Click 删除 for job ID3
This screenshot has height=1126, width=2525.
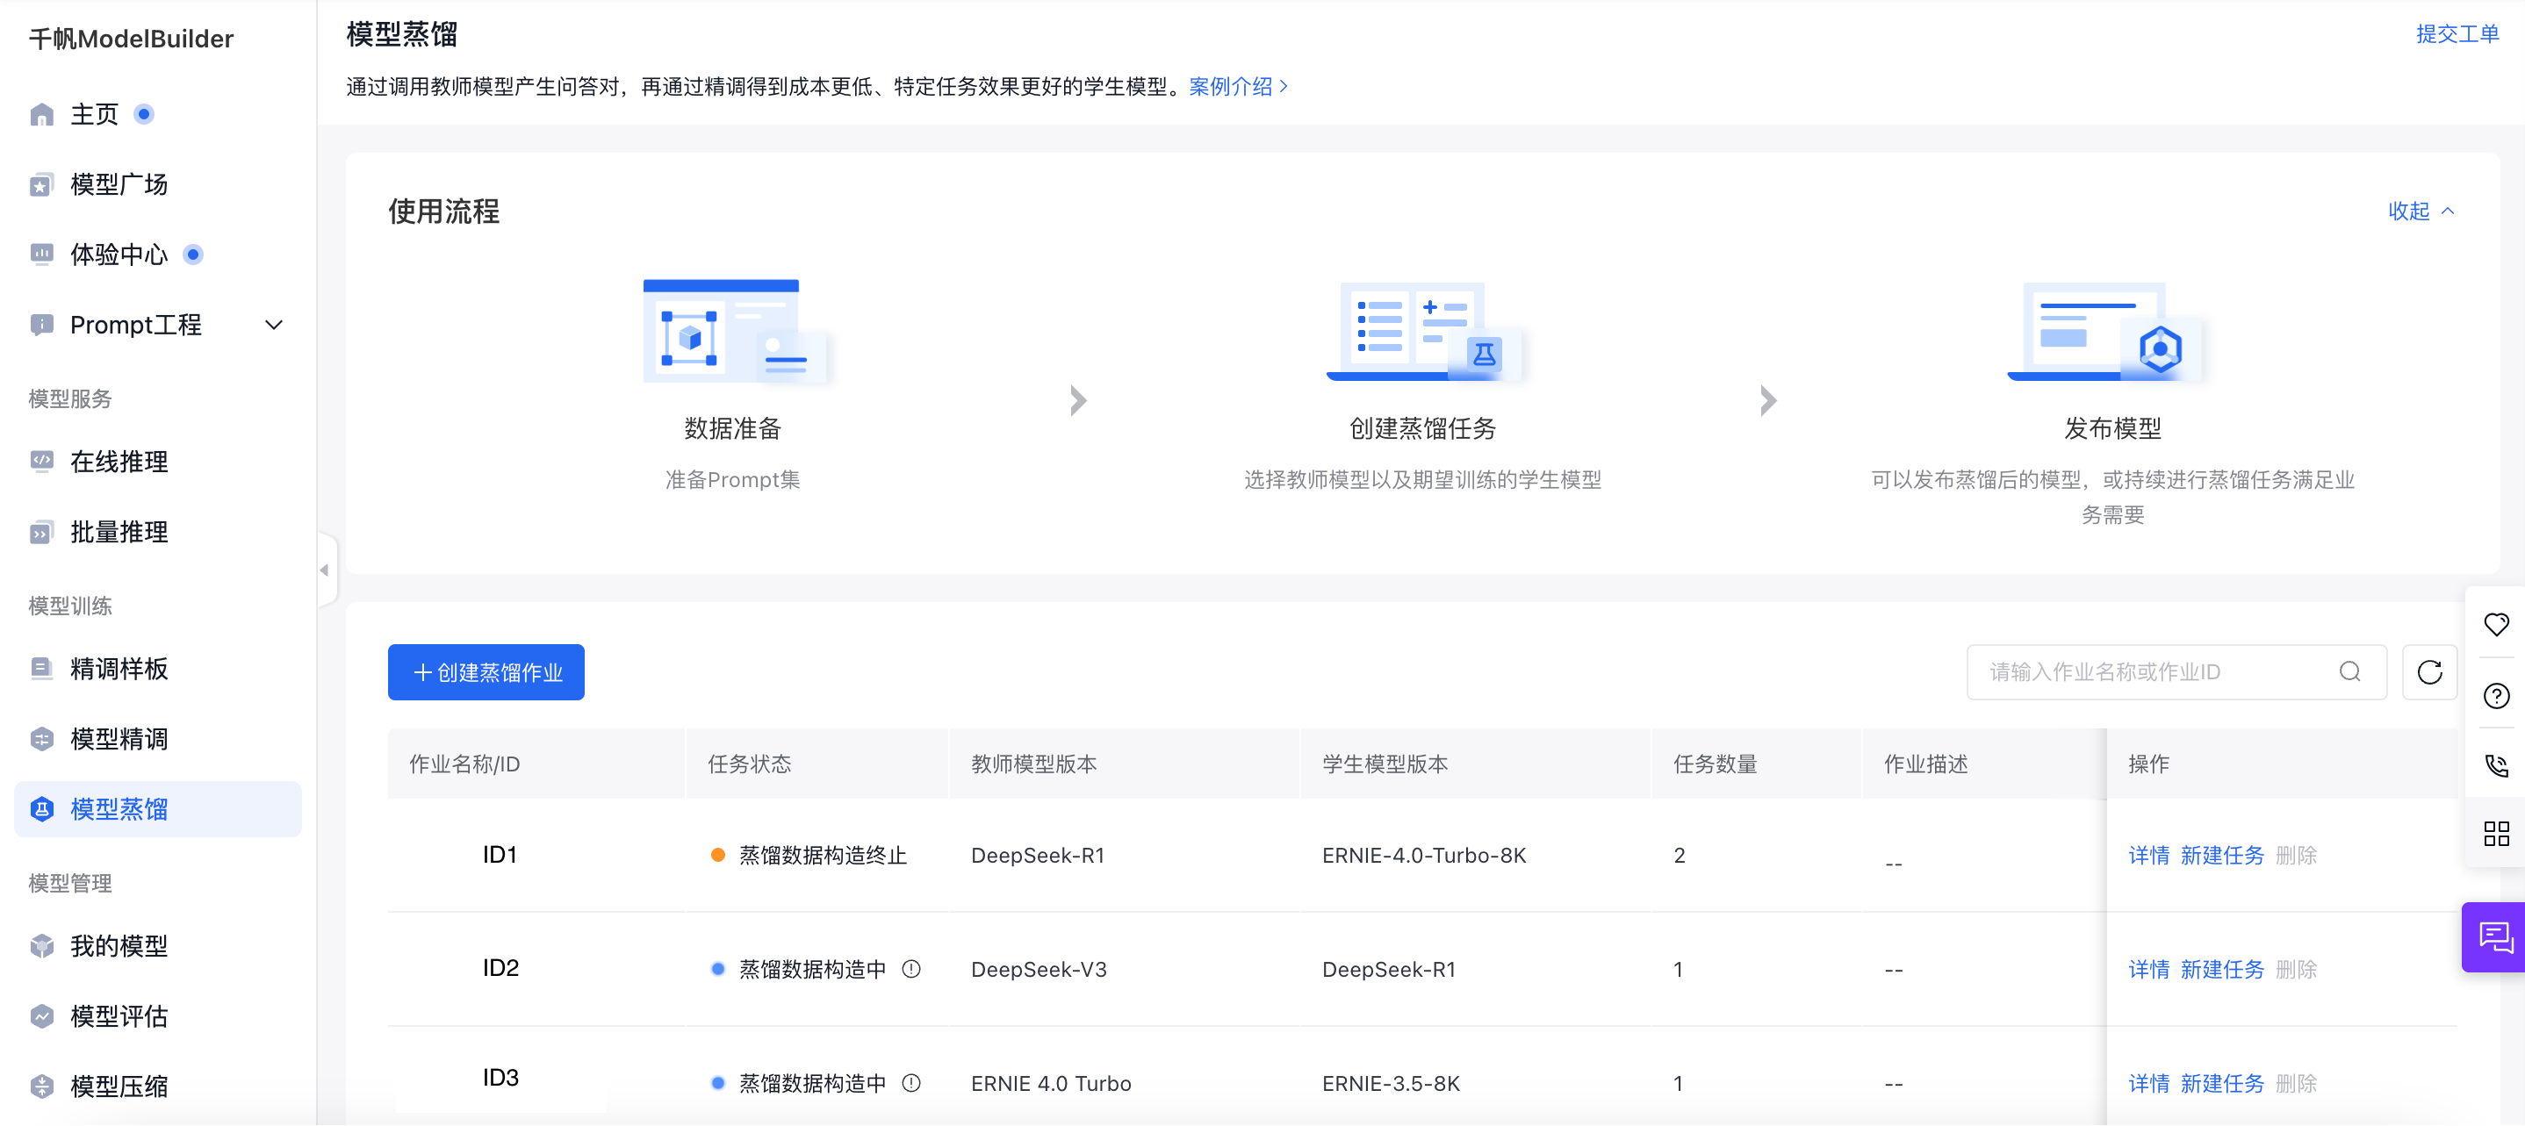coord(2296,1083)
